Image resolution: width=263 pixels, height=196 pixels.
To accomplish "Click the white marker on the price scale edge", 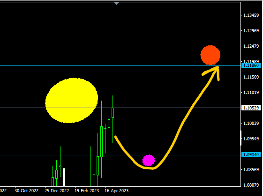I will [x=241, y=138].
